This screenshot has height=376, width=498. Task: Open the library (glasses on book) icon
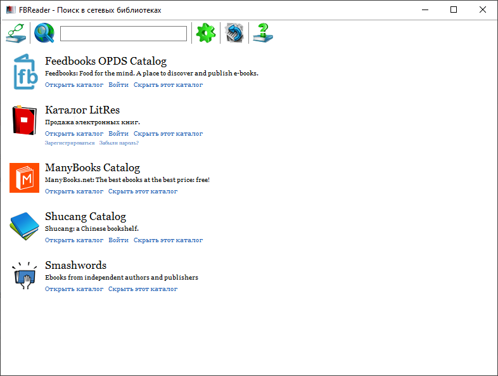tap(16, 33)
